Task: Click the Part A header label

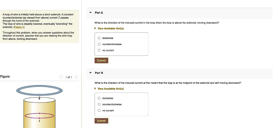Action: click(99, 13)
